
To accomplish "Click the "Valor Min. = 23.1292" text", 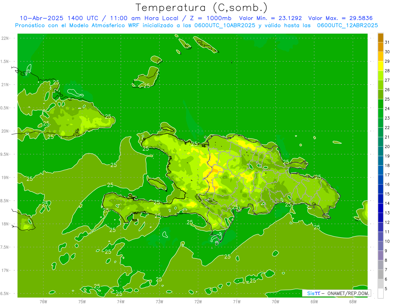I will pos(270,18).
